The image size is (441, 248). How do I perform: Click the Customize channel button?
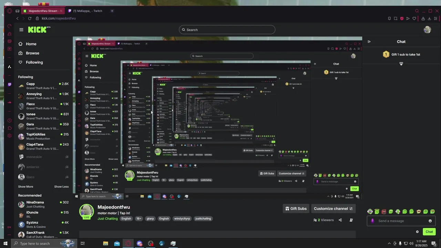click(333, 208)
